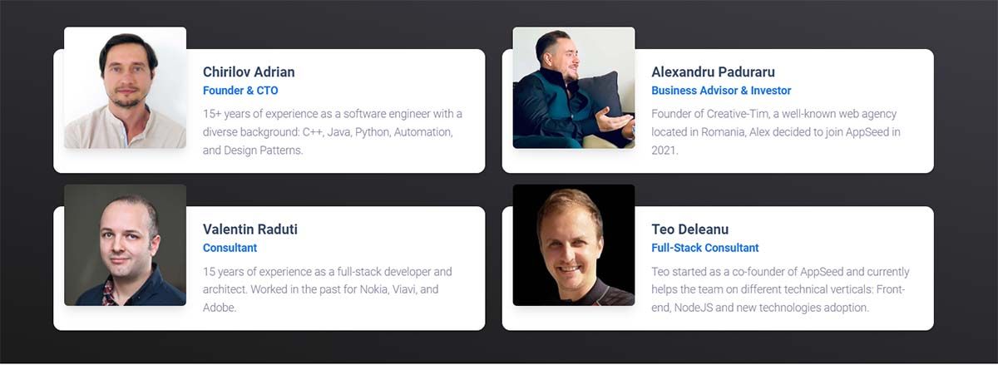Click Teo's AppSeed co-founder description text
998x365 pixels.
tap(780, 289)
